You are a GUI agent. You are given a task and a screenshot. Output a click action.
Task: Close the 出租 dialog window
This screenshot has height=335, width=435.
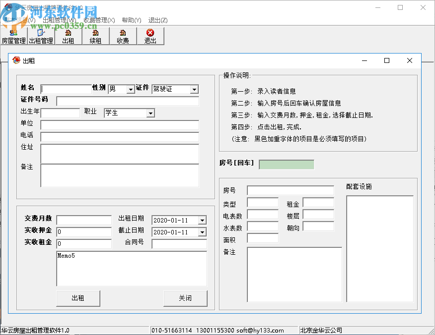410,60
